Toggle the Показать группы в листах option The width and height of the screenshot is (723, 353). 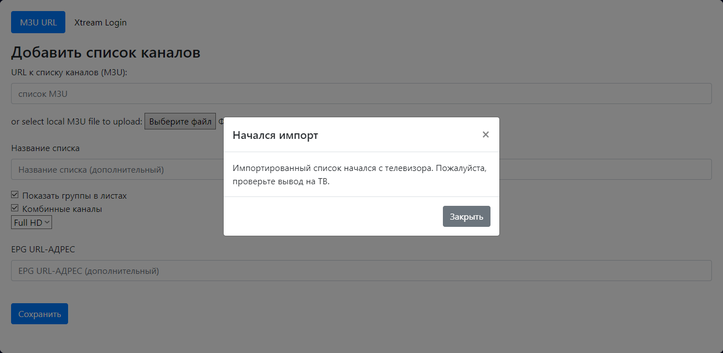(14, 195)
